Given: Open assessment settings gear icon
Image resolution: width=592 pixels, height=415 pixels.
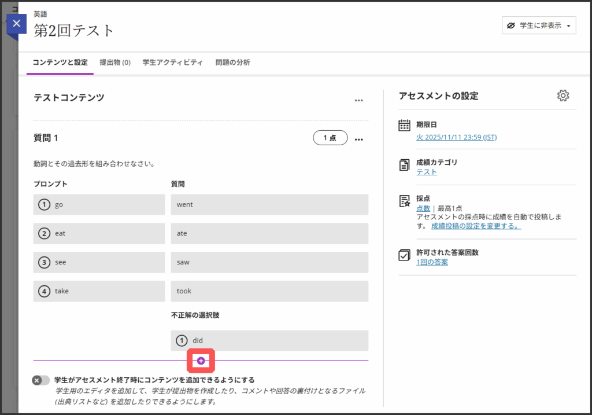Looking at the screenshot, I should pyautogui.click(x=563, y=96).
